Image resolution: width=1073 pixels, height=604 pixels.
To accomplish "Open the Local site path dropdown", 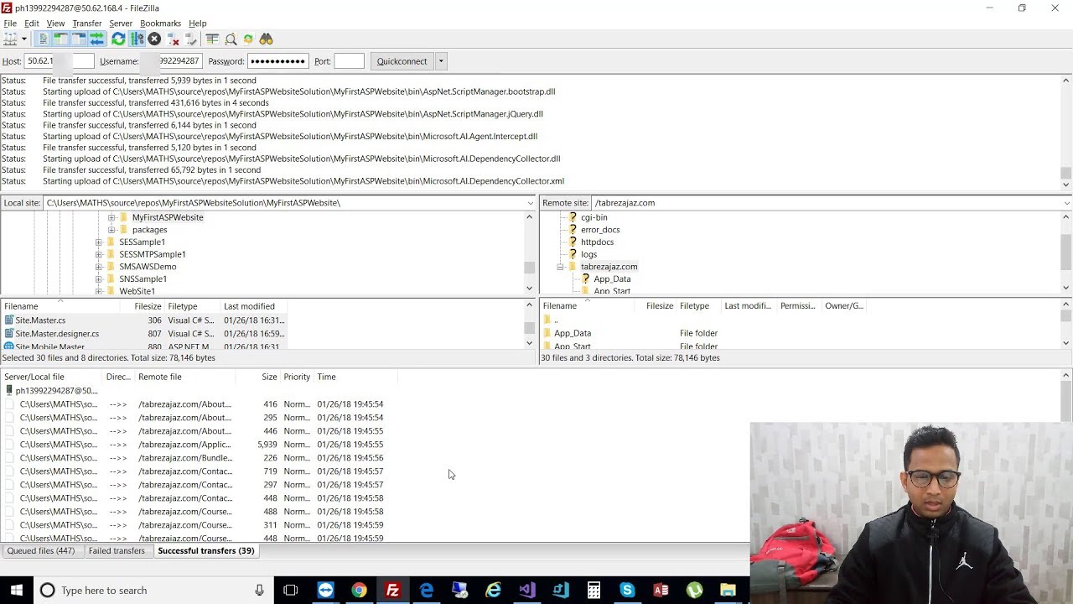I will (x=530, y=203).
